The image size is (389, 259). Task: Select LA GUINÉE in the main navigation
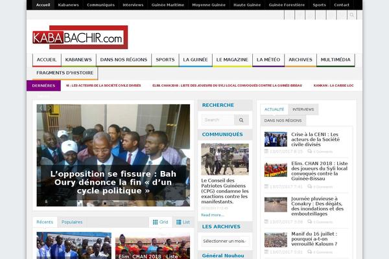click(195, 60)
